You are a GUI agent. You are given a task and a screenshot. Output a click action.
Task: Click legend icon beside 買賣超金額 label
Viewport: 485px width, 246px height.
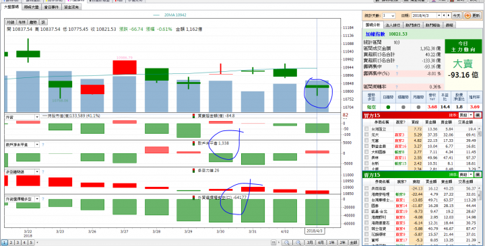point(194,116)
